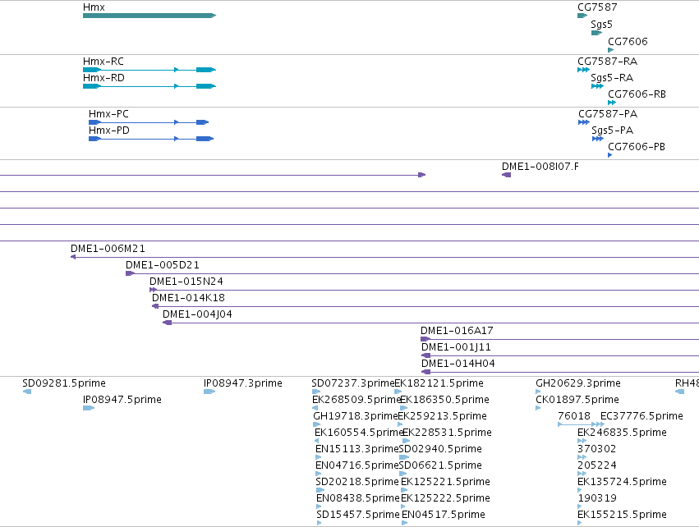Select the Hmx gene bar

(149, 16)
